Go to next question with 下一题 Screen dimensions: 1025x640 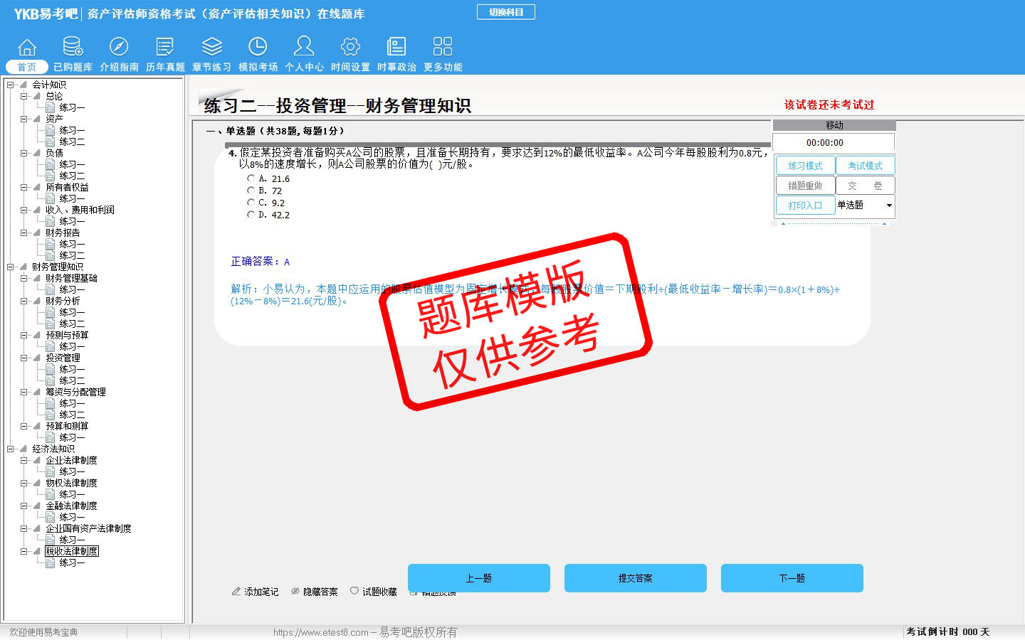click(x=792, y=578)
